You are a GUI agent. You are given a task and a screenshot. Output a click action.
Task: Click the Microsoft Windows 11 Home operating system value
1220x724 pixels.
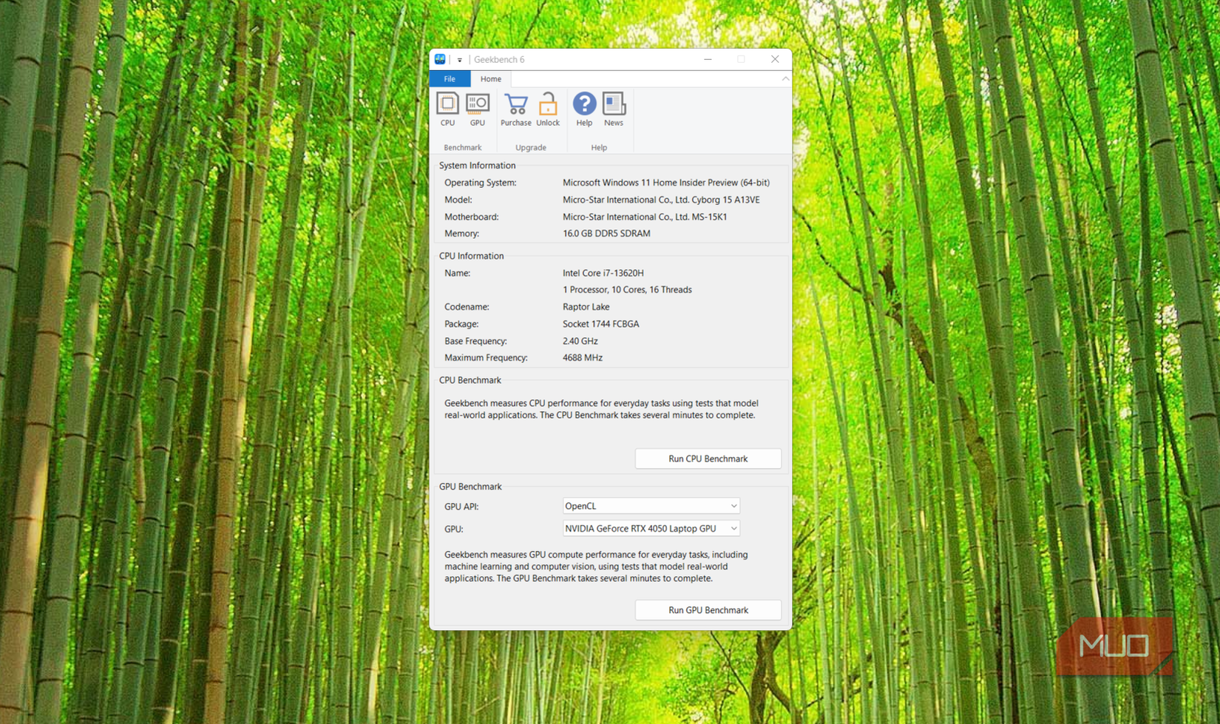(x=665, y=182)
